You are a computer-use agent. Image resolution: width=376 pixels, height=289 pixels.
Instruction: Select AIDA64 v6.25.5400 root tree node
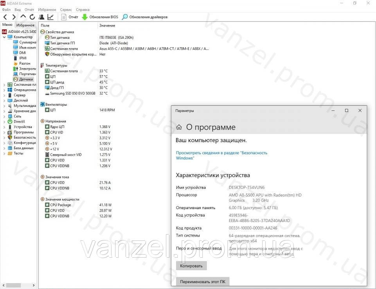pyautogui.click(x=19, y=31)
